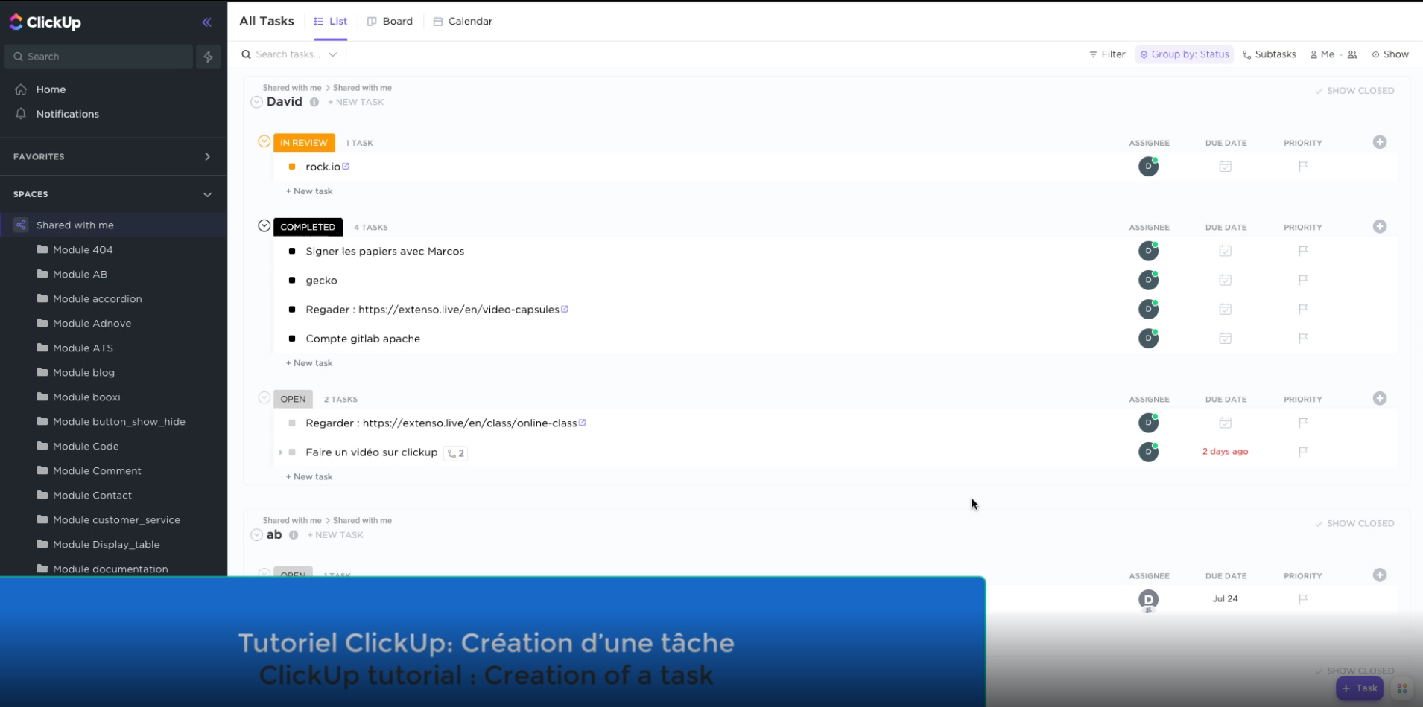This screenshot has width=1423, height=707.
Task: Collapse the COMPLETED status group
Action: point(264,225)
